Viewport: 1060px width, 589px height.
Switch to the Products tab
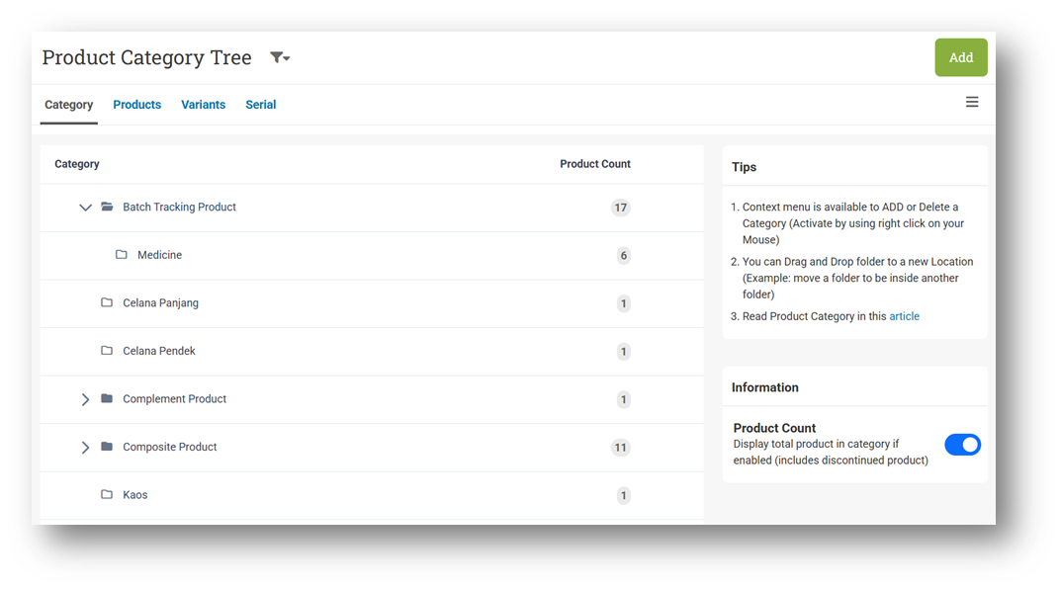[136, 105]
